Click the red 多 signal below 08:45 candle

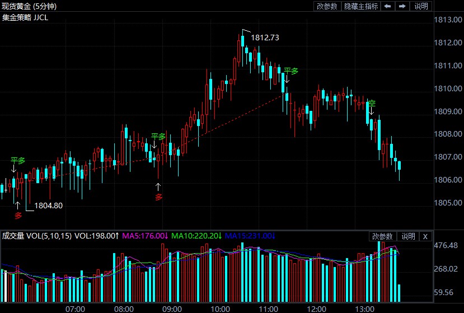pos(159,197)
